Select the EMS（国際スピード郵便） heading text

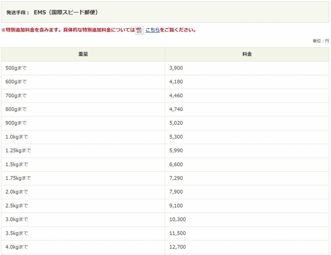pyautogui.click(x=66, y=12)
